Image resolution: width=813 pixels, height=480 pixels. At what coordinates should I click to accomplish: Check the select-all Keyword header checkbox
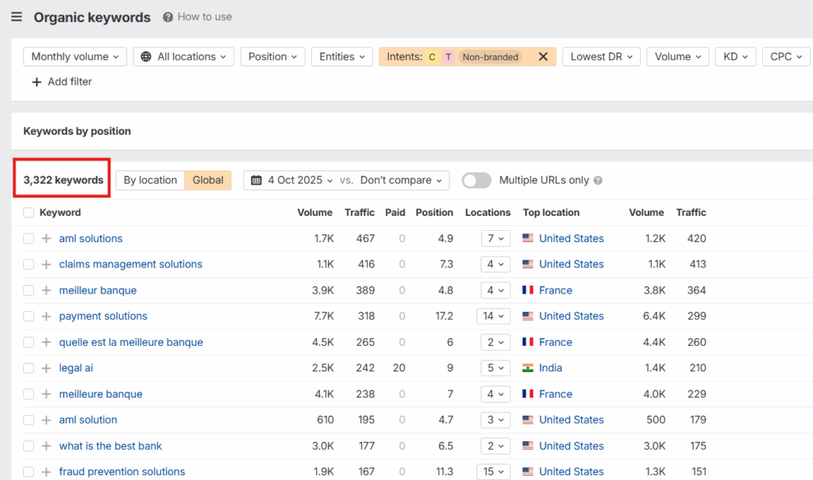click(29, 213)
